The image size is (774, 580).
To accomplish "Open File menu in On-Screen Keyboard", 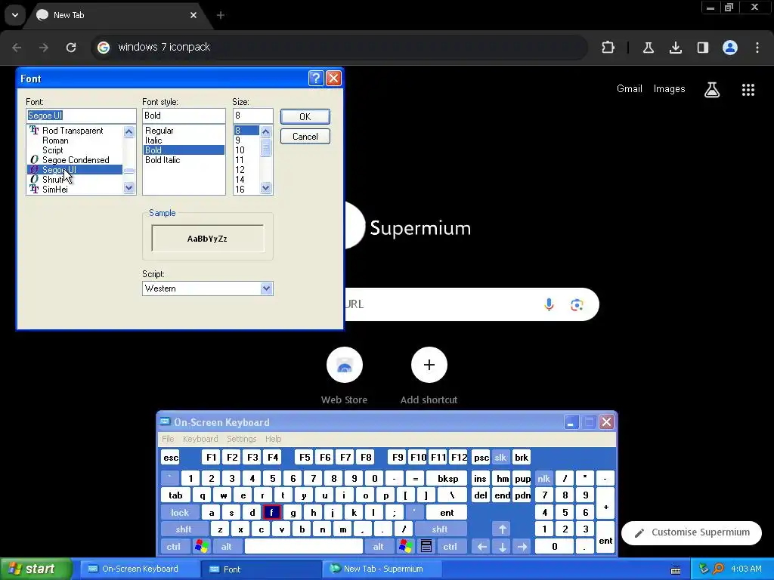I will click(x=168, y=439).
